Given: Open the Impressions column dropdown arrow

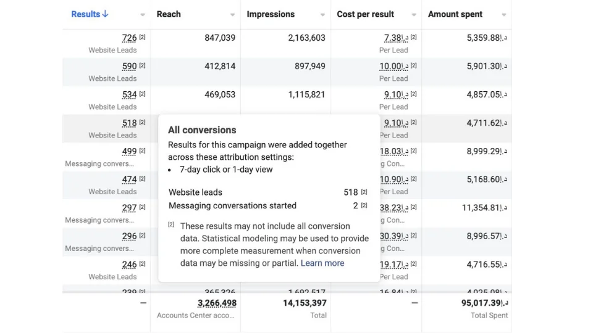Looking at the screenshot, I should point(322,15).
